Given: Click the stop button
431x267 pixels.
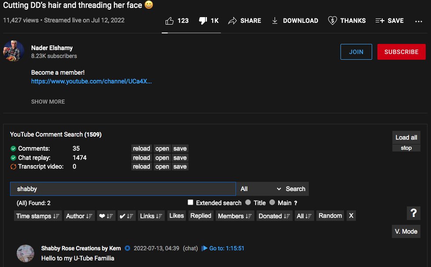Looking at the screenshot, I should coord(406,148).
